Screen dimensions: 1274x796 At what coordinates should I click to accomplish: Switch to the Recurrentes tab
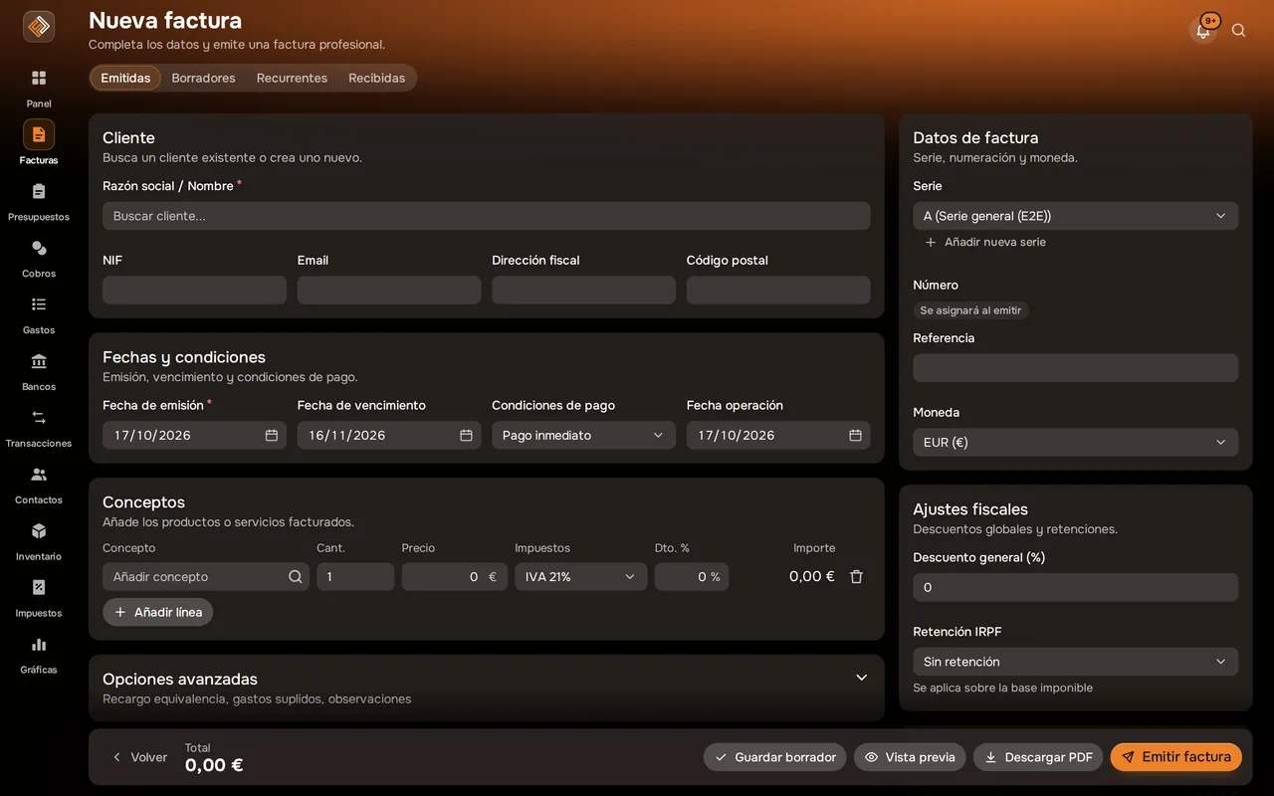coord(292,78)
